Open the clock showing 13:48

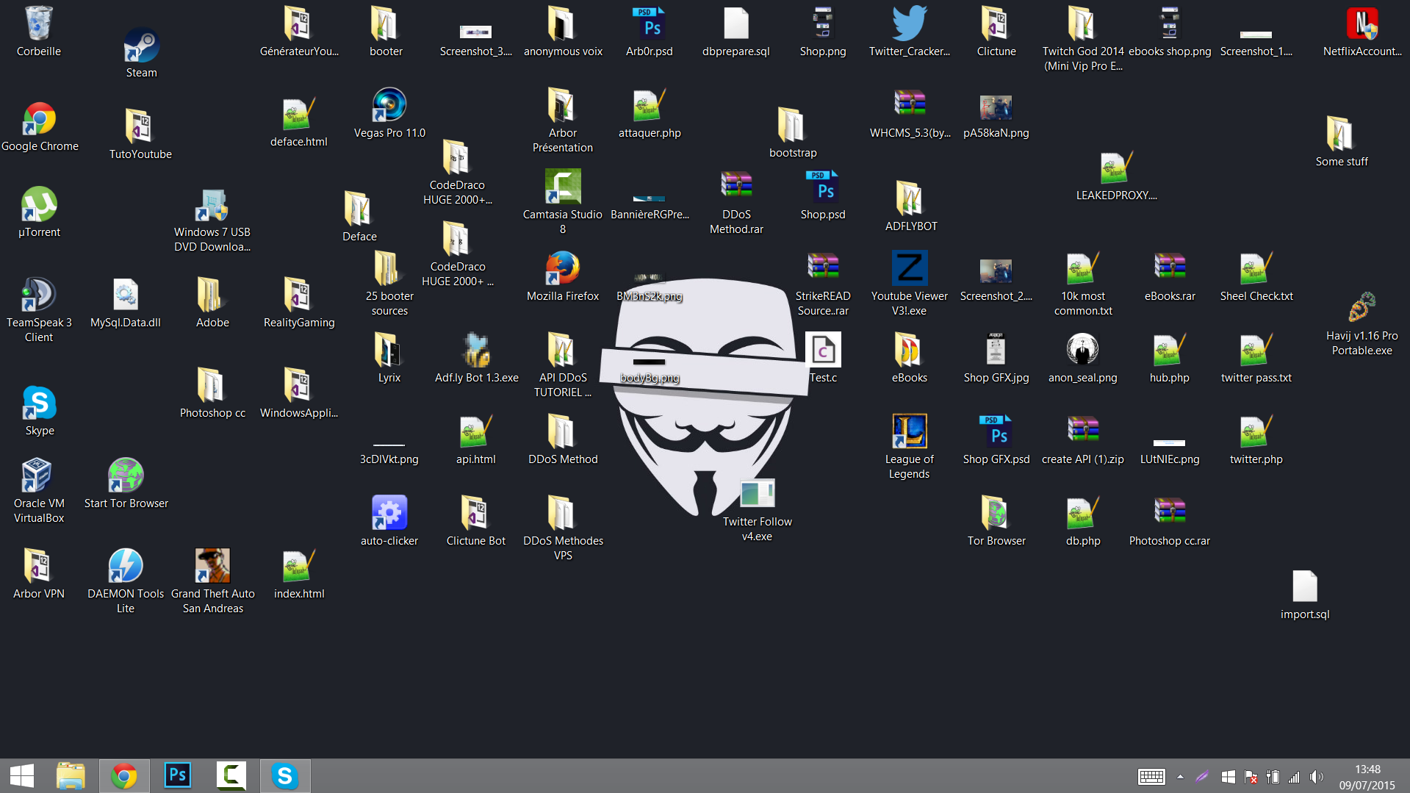[1367, 777]
